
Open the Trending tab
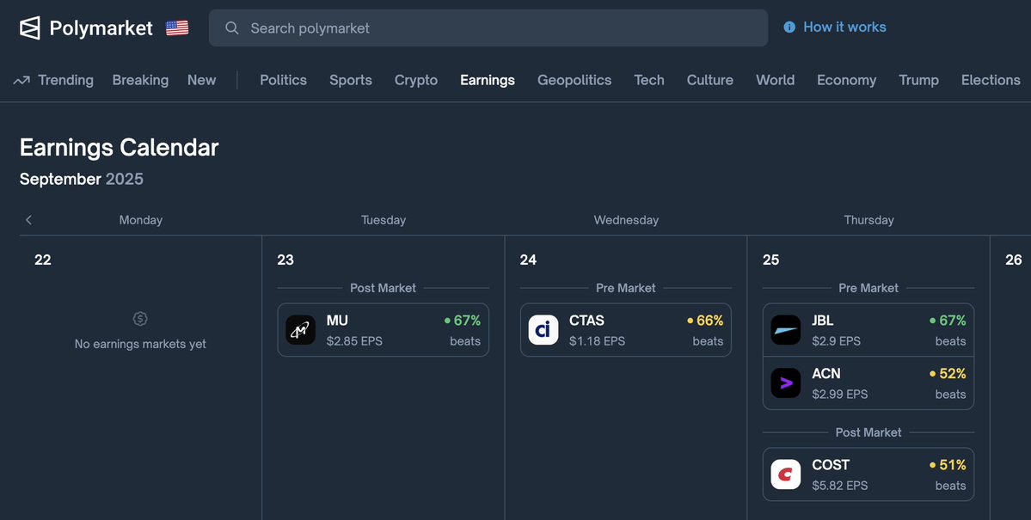[x=65, y=80]
